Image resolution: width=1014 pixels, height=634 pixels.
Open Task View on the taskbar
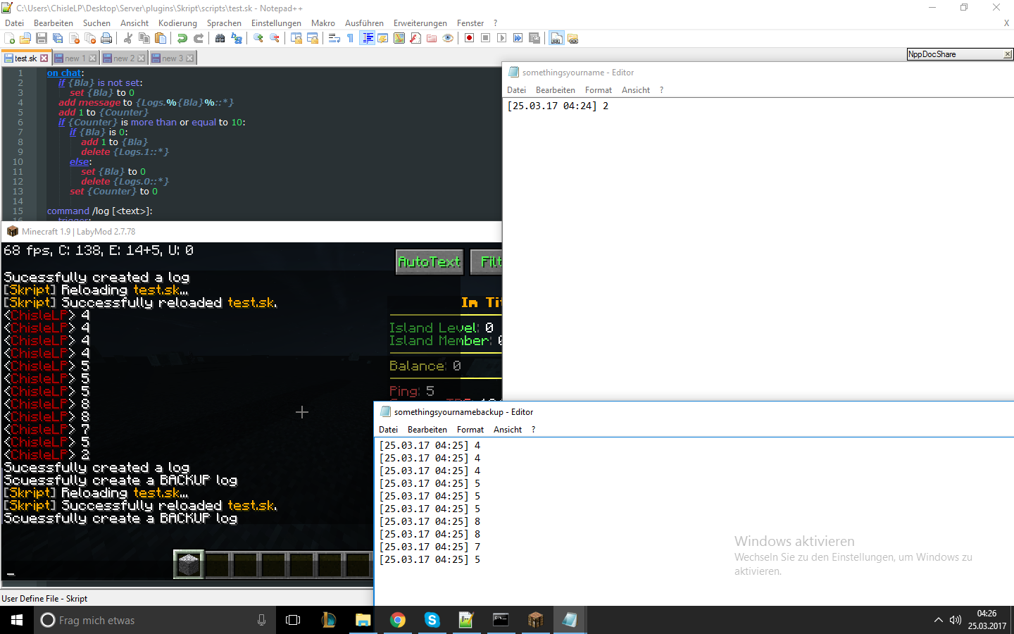point(293,620)
